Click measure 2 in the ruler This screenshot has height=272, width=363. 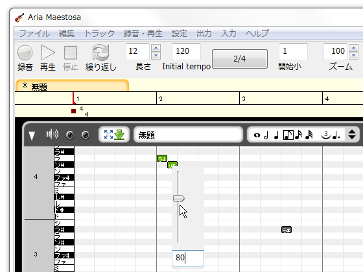[161, 99]
